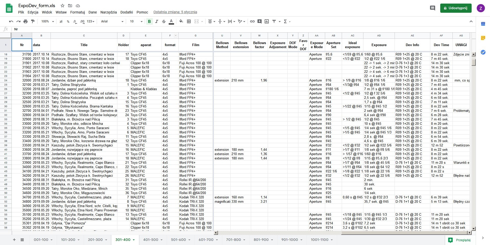Open the cell borders tool

point(189,21)
